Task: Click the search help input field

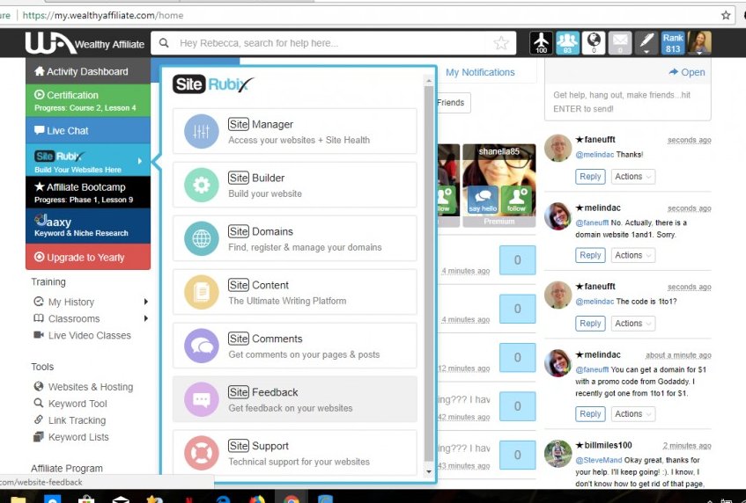Action: pyautogui.click(x=333, y=43)
